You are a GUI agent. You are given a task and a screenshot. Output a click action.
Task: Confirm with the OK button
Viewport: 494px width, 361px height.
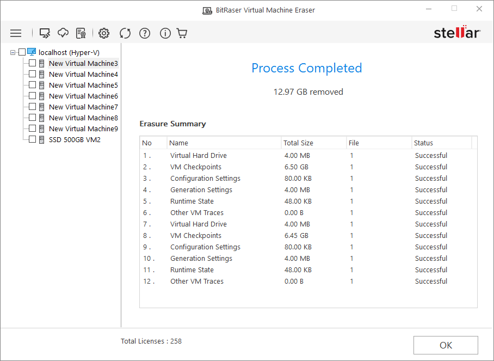(x=446, y=345)
